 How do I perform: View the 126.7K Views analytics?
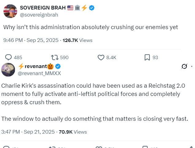point(77,40)
